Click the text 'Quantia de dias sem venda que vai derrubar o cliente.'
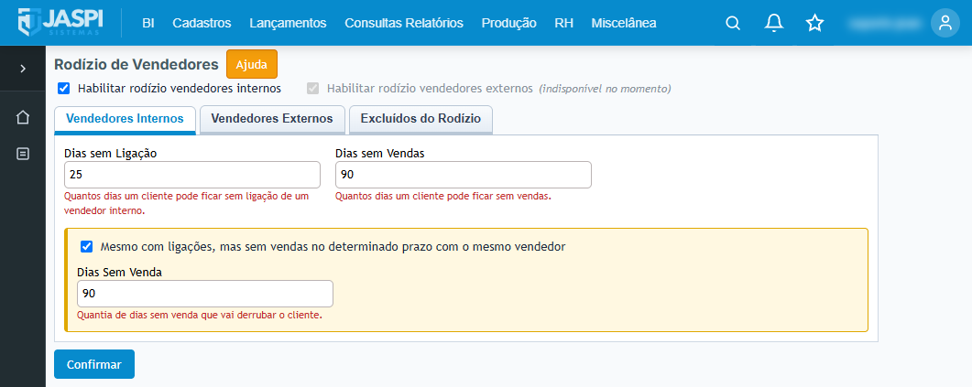Viewport: 972px width, 387px height. [200, 315]
